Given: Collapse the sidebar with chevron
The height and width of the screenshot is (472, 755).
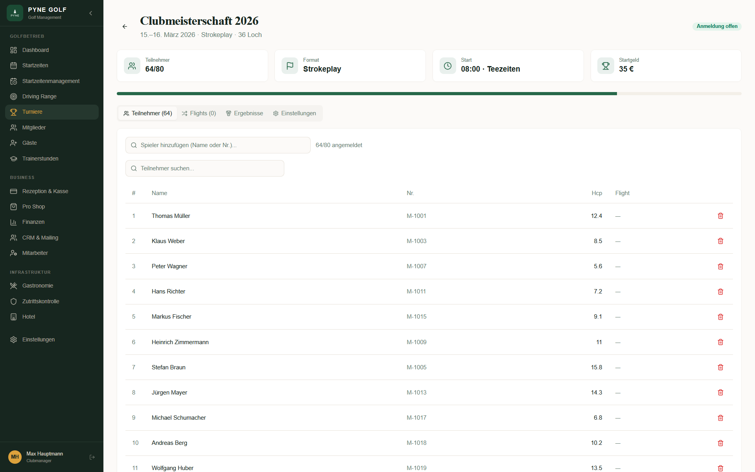Looking at the screenshot, I should click(x=91, y=13).
